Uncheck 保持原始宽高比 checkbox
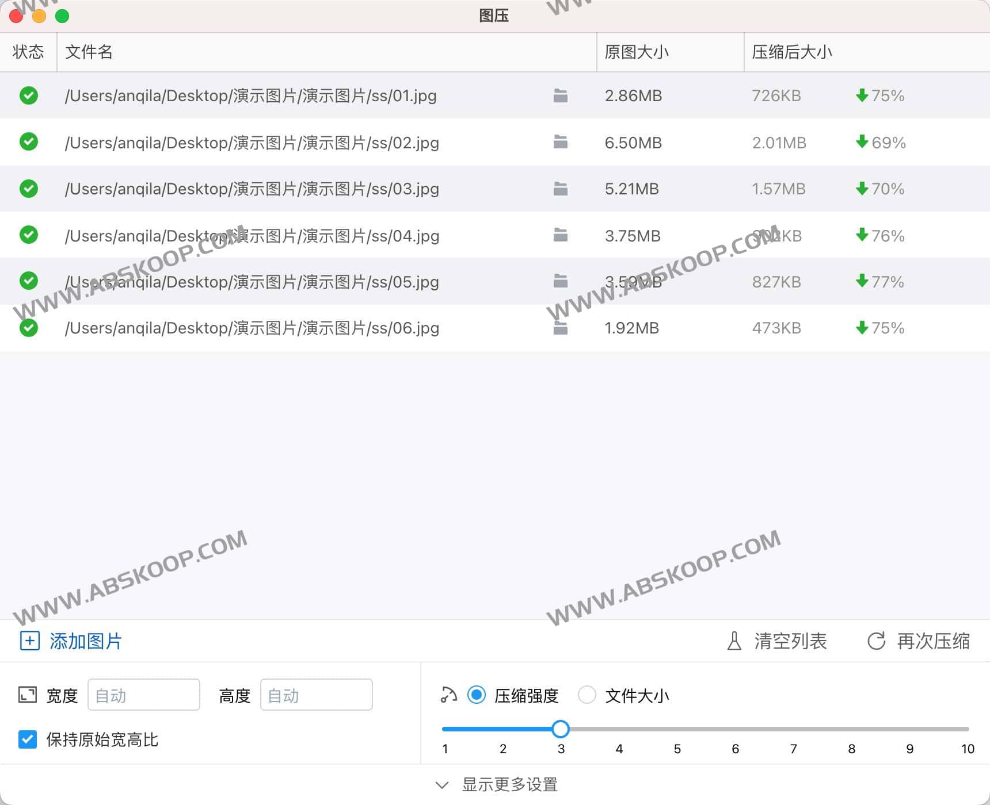 27,739
